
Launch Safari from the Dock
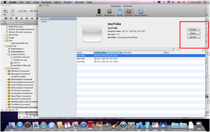44,125
